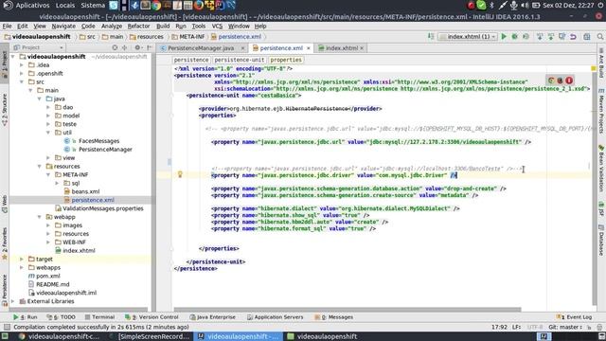
Task: Start debugging with the Debug bug icon
Action: click(x=515, y=37)
